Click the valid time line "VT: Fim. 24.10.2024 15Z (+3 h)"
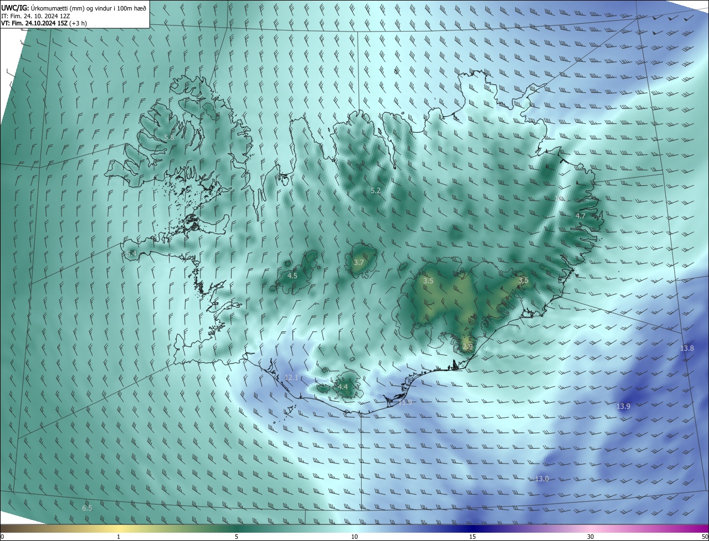This screenshot has height=541, width=709. [44, 23]
